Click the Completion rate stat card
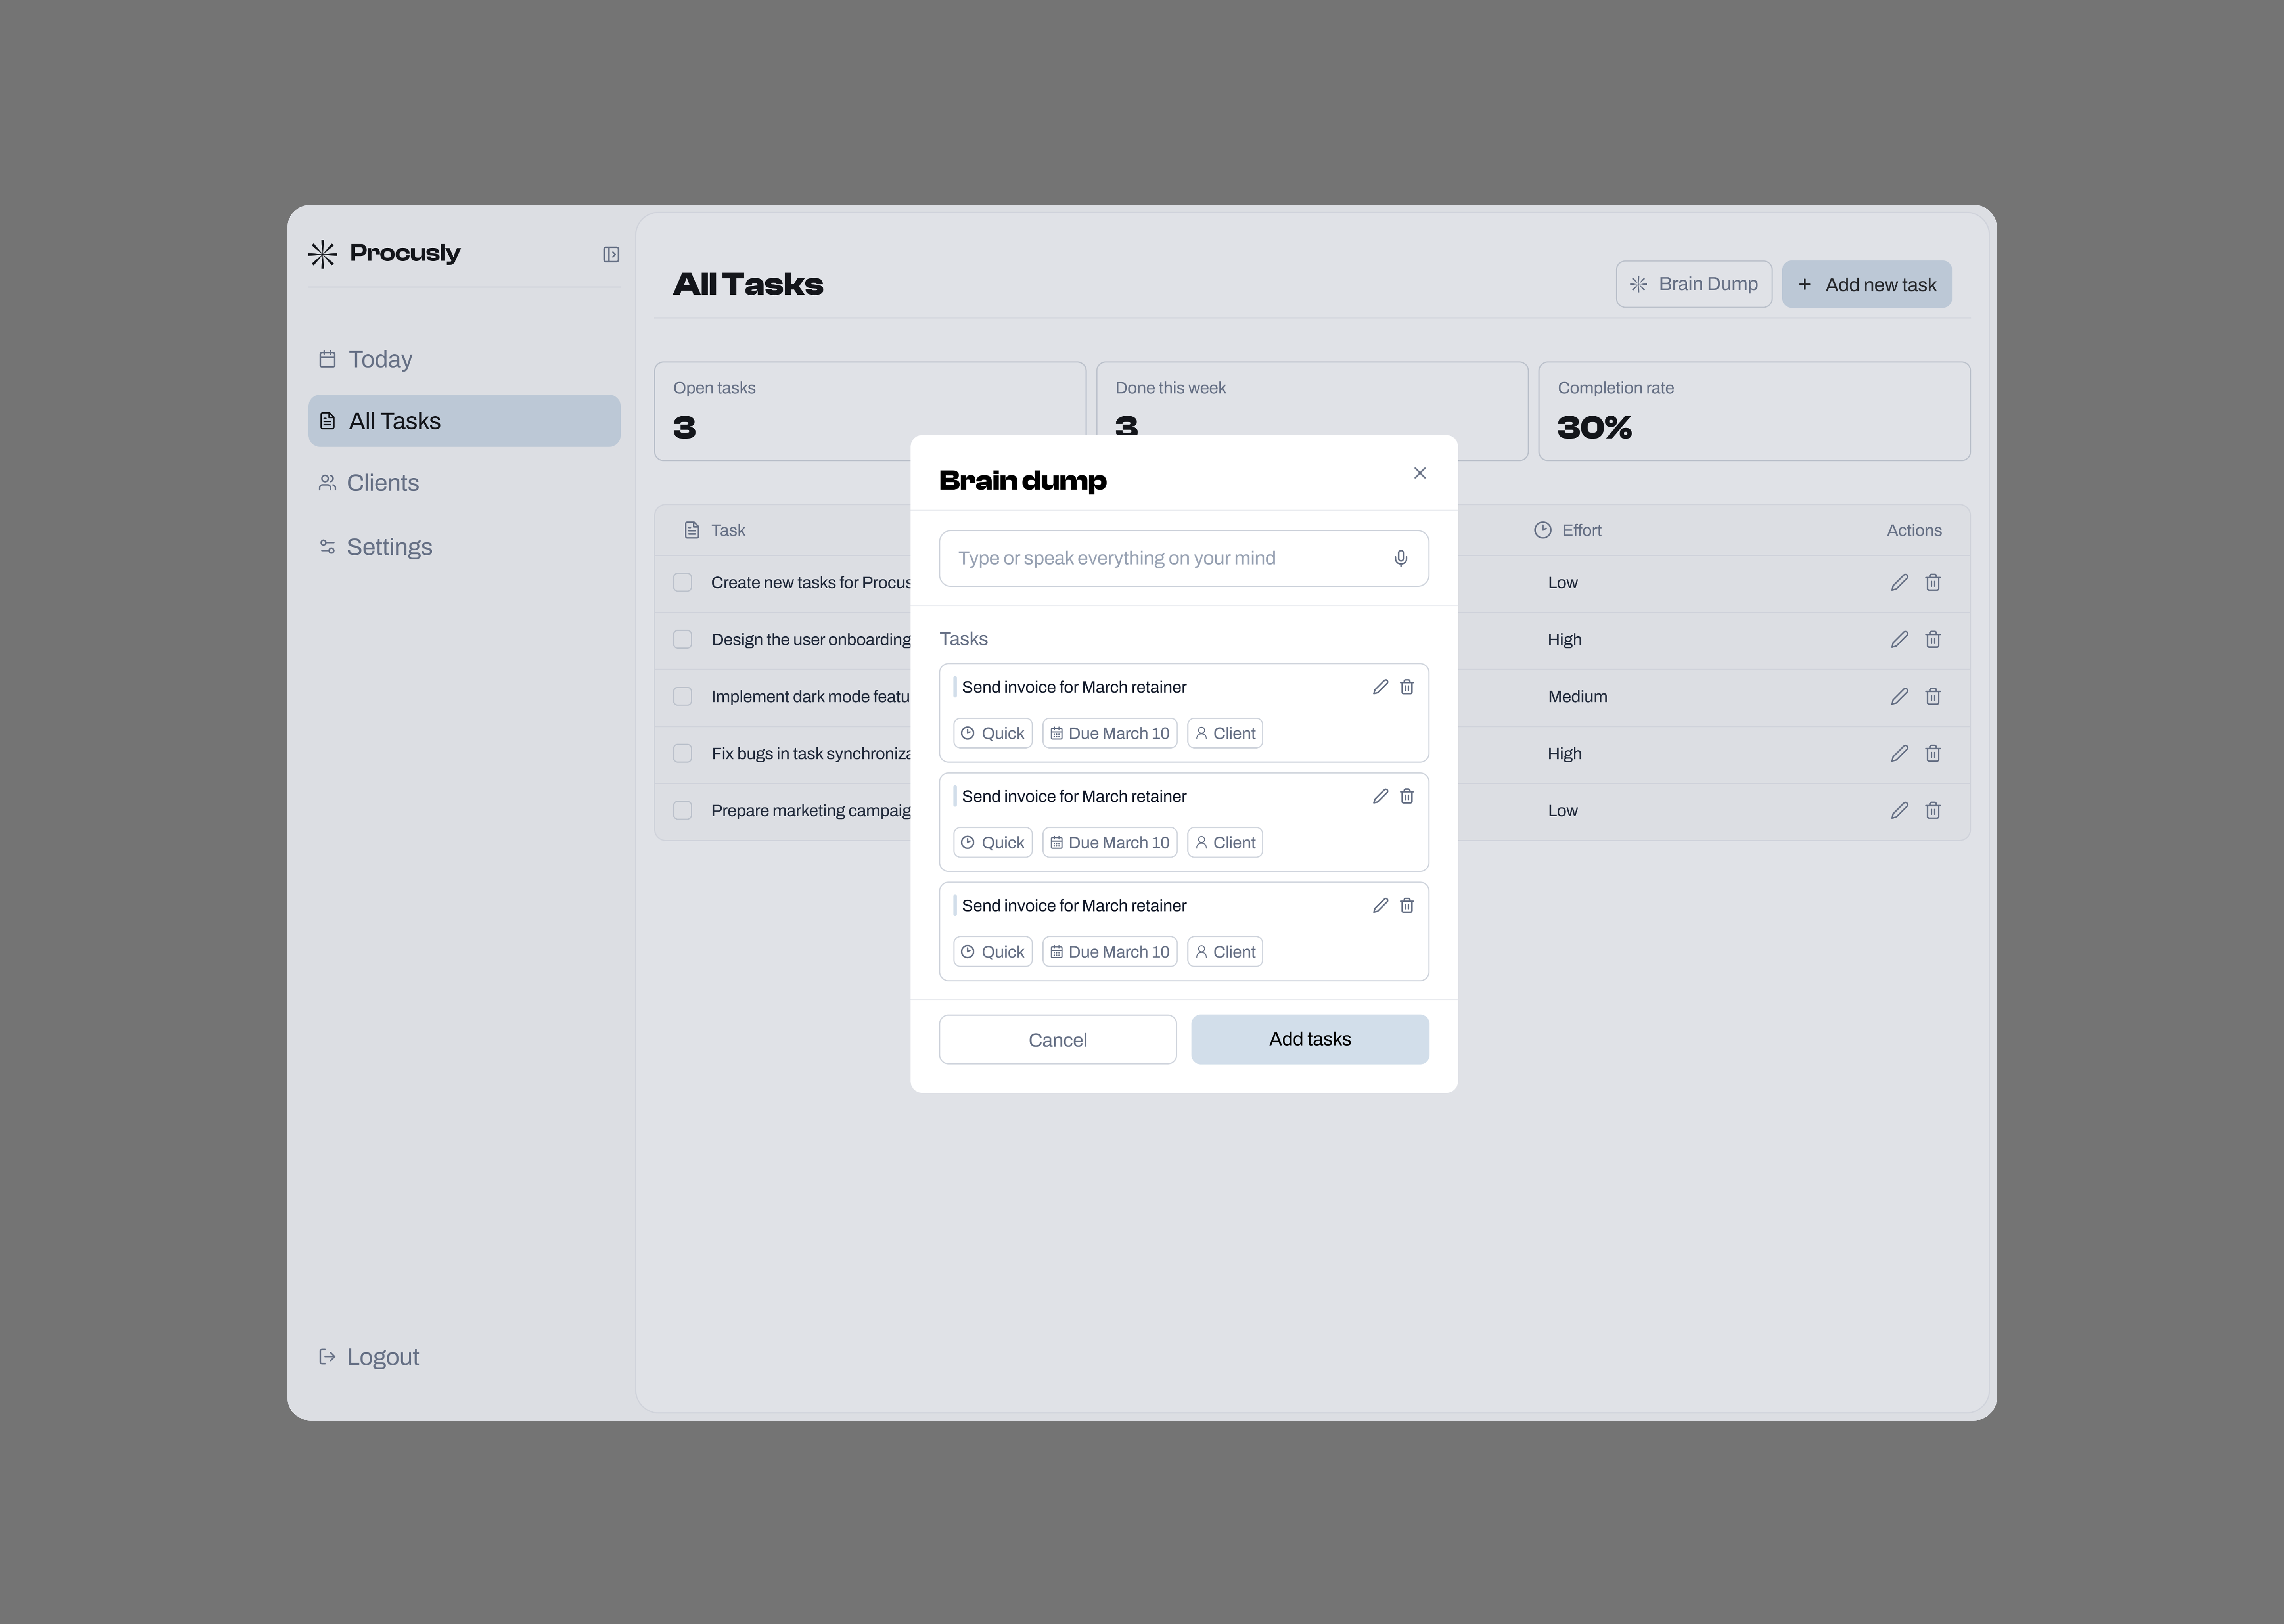This screenshot has height=1624, width=2284. tap(1754, 411)
